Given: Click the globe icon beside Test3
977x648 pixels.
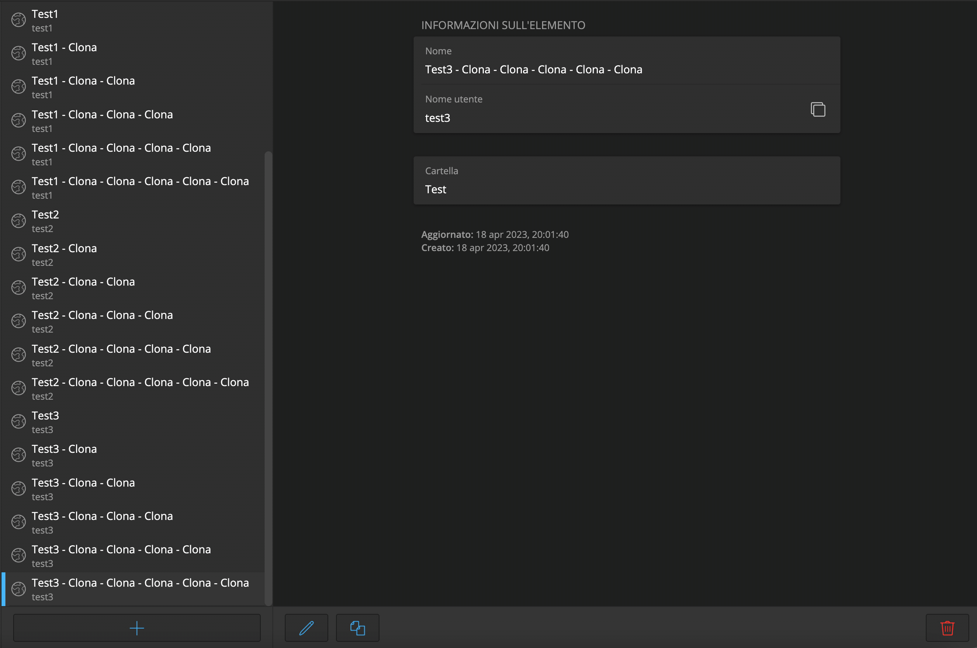Looking at the screenshot, I should click(x=18, y=421).
